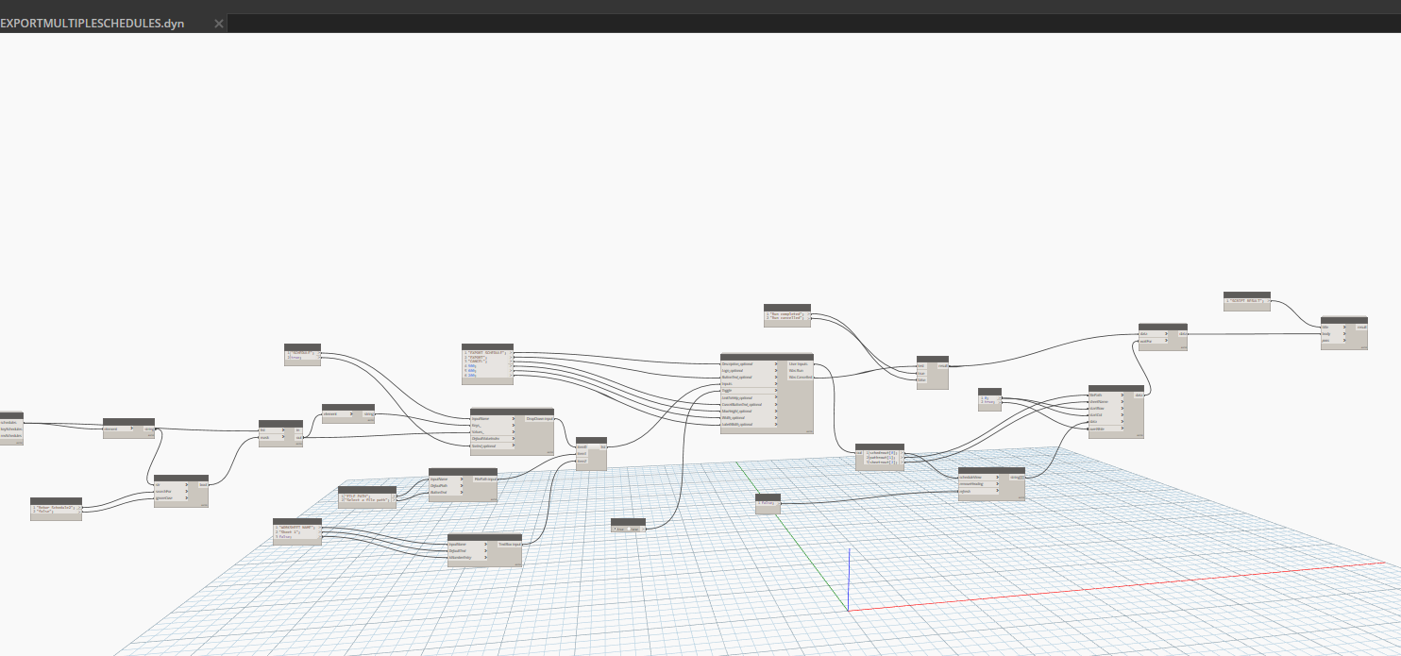Image resolution: width=1401 pixels, height=656 pixels.
Task: Click title port on message node
Action: pyautogui.click(x=1331, y=328)
